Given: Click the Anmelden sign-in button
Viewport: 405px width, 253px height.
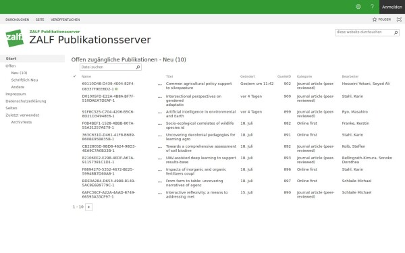Looking at the screenshot, I should [391, 7].
